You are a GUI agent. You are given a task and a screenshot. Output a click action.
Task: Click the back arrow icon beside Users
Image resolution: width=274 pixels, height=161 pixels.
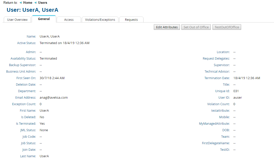click(35, 3)
